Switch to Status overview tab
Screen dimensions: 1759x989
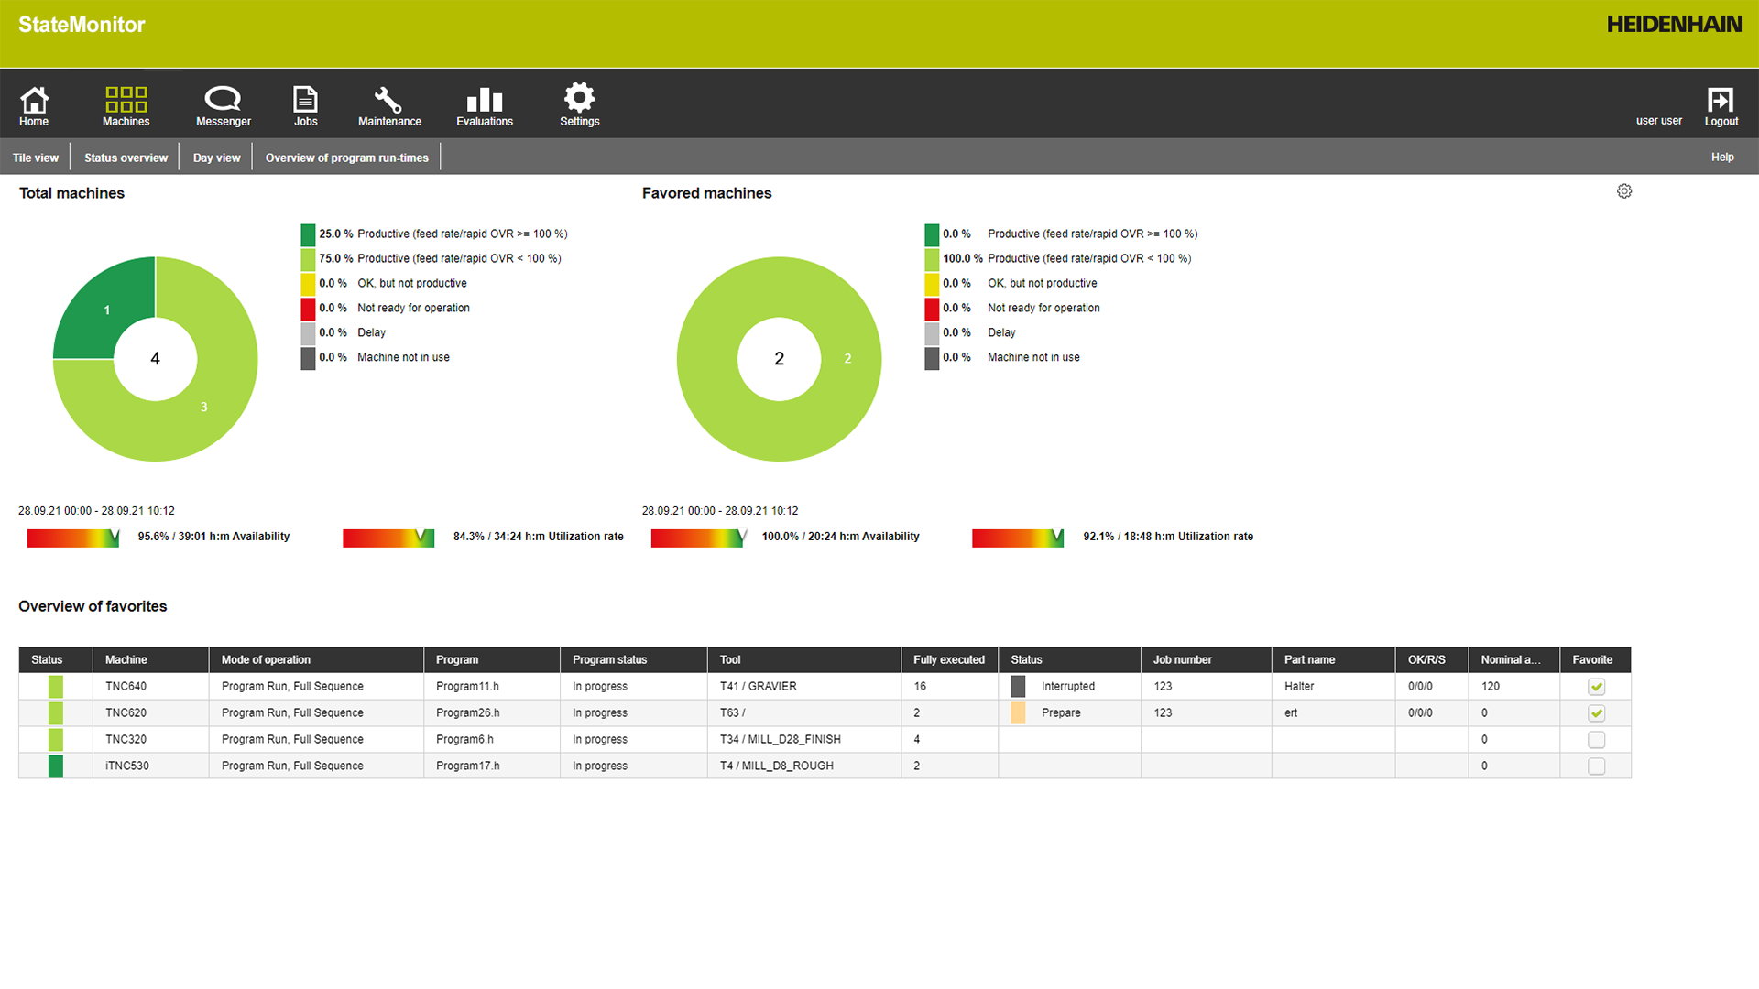(126, 158)
